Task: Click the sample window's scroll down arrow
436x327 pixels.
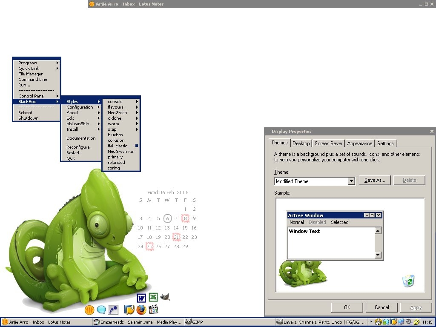Action: pos(378,255)
